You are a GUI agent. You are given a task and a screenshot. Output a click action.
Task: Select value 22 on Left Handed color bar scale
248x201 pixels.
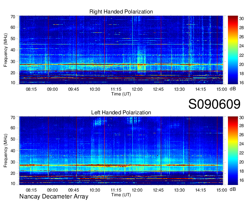[241, 153]
